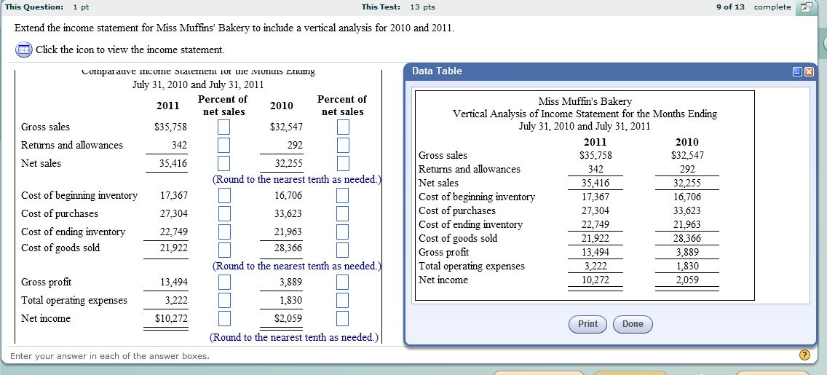
Task: Click the 'Miss Muffin's Bakery' heading in Data Table
Action: click(585, 101)
